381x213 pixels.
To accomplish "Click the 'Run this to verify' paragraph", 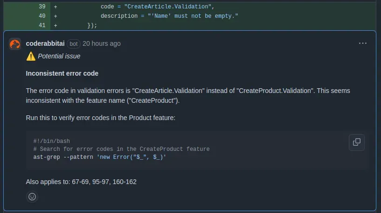I will pyautogui.click(x=100, y=118).
